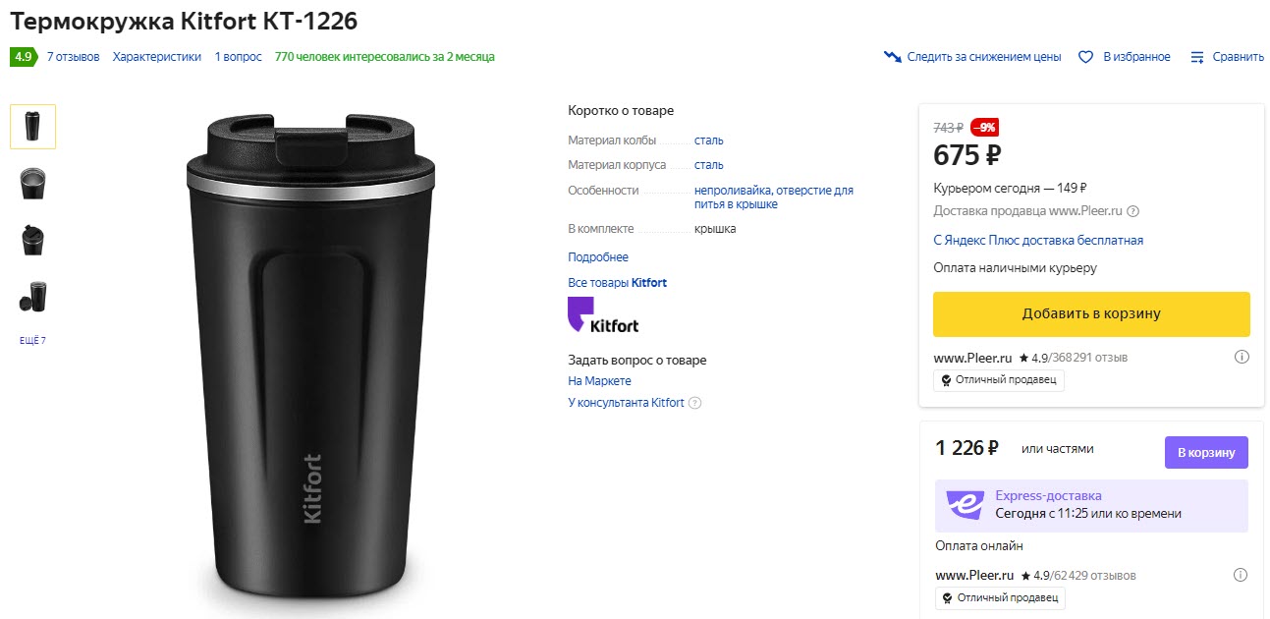Open the Kitfort brand logo
Image resolution: width=1270 pixels, height=619 pixels.
point(603,315)
